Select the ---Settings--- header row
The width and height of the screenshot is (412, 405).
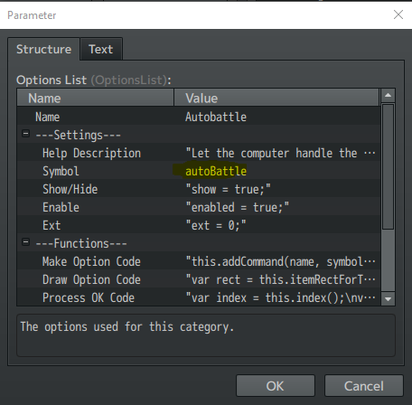tap(199, 135)
